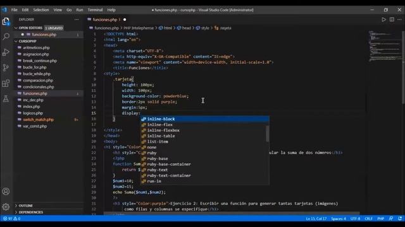Image resolution: width=405 pixels, height=227 pixels.
Task: Click the notifications bell in status bar
Action: [400, 219]
